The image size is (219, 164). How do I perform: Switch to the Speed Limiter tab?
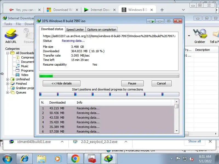point(75,30)
